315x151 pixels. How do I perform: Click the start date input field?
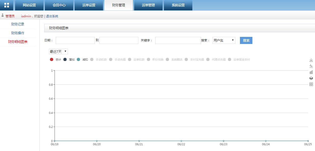tap(75, 40)
